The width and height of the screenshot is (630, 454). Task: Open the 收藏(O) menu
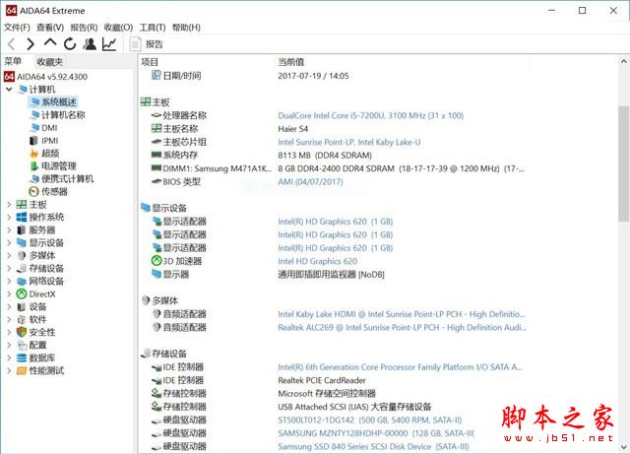118,28
